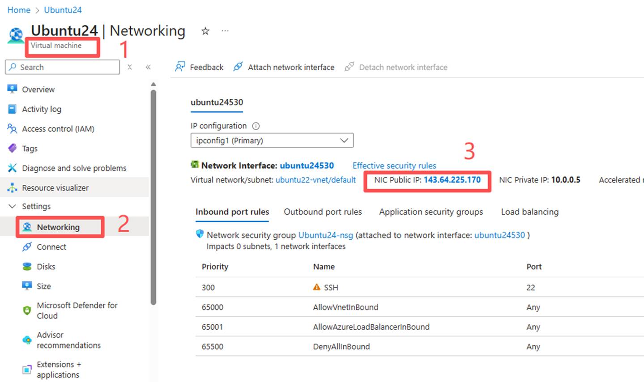This screenshot has width=644, height=382.
Task: Click the IP configuration info icon
Action: (x=256, y=126)
